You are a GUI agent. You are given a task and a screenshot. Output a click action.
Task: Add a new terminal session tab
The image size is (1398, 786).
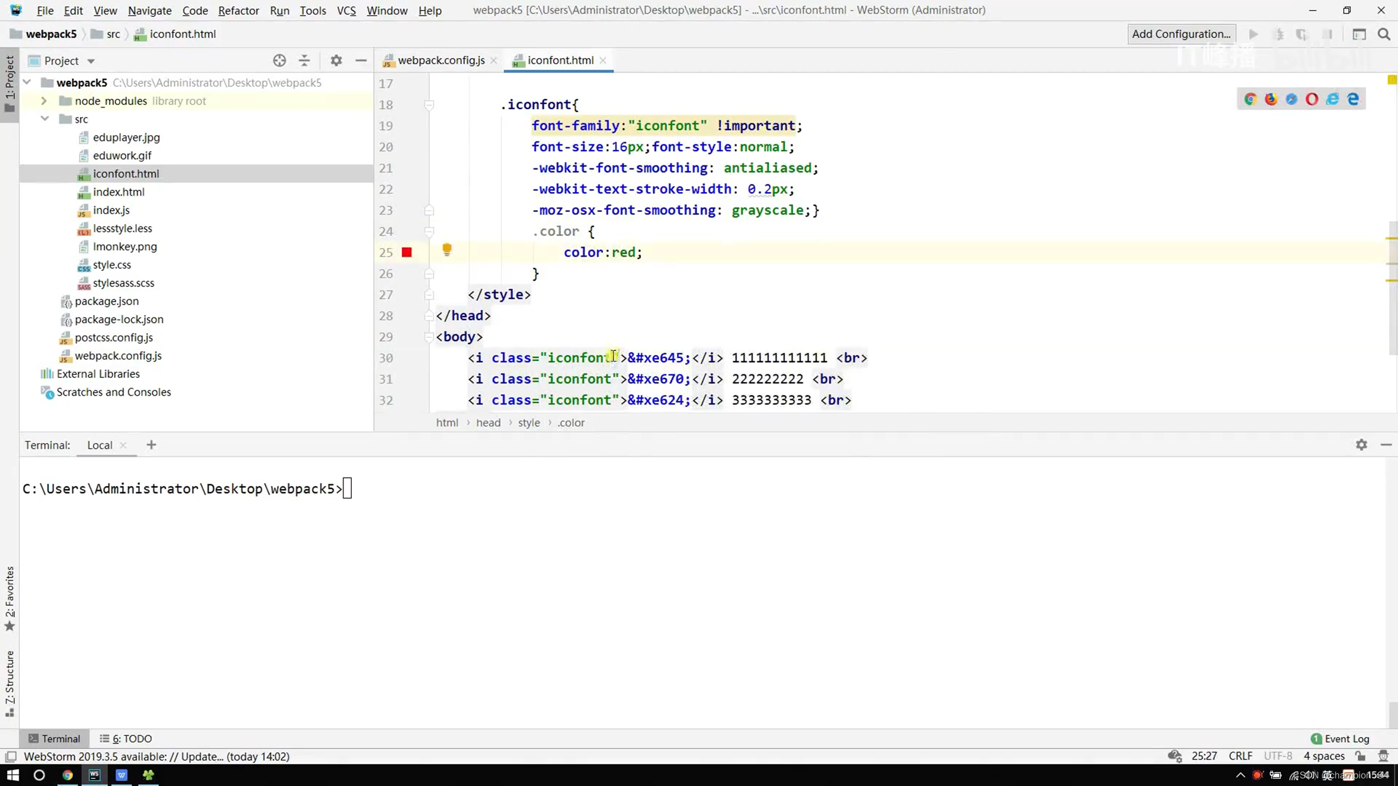pyautogui.click(x=151, y=445)
